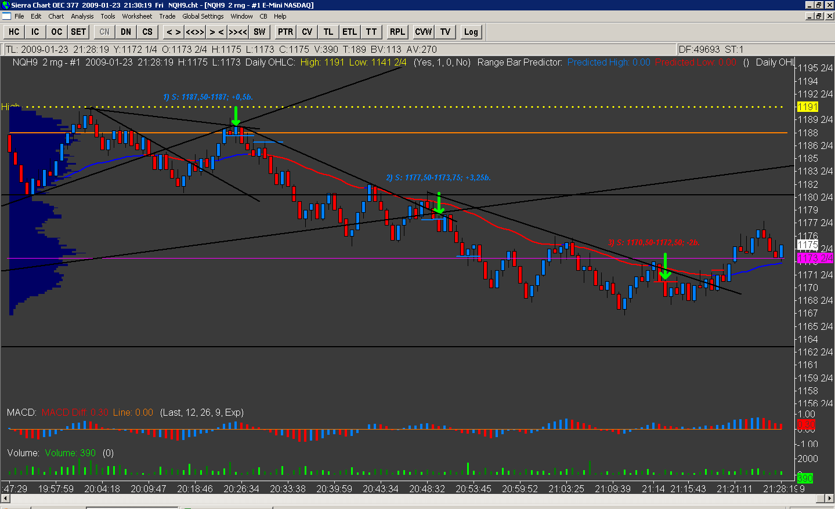
Task: Click the 21:03:25 time axis label
Action: coord(566,489)
